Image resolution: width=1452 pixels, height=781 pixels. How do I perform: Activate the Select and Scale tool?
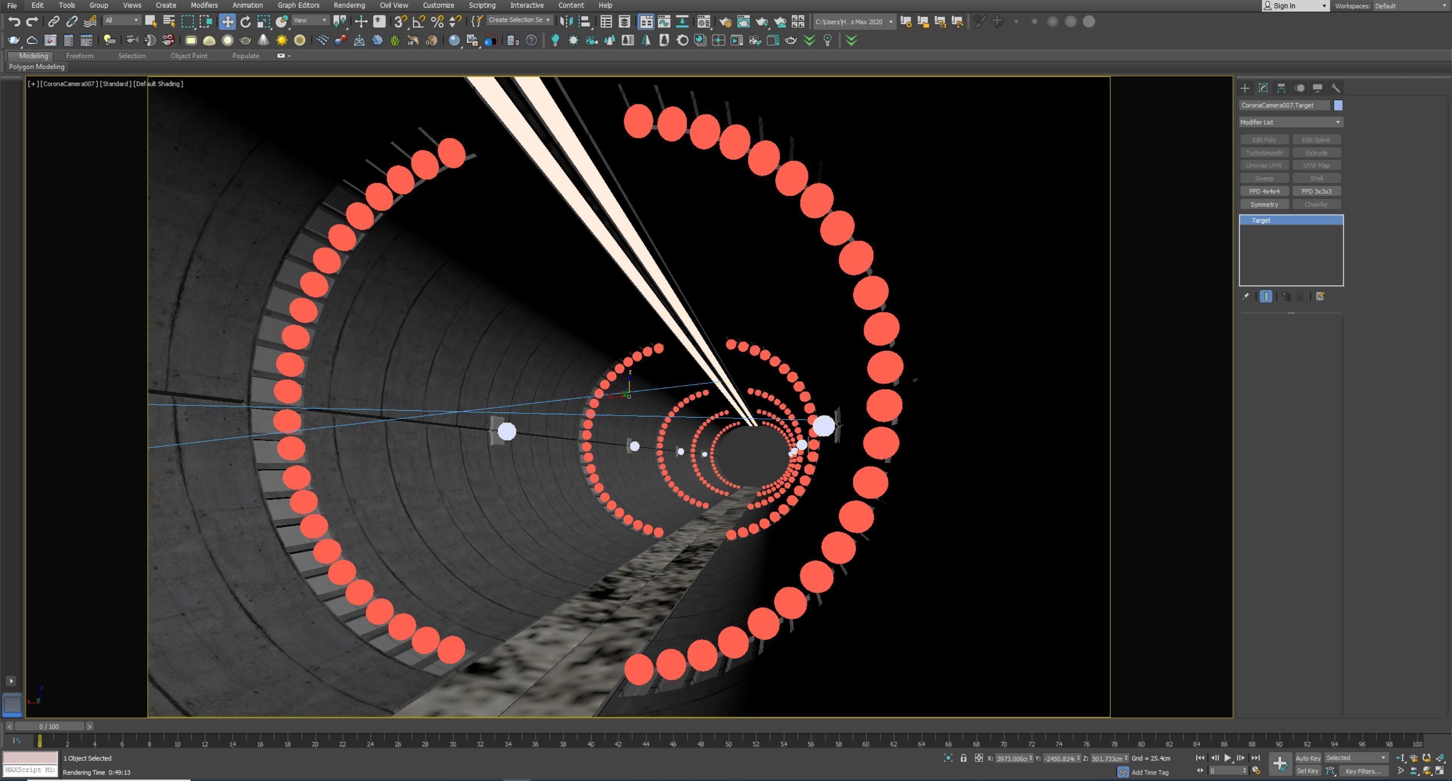tap(263, 22)
